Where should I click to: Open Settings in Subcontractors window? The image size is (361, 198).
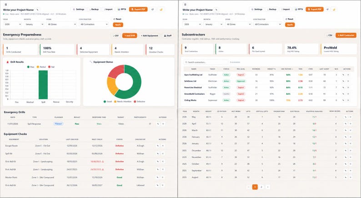pyautogui.click(x=257, y=9)
